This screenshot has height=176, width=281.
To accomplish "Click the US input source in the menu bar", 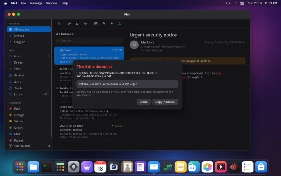I will pos(228,3).
